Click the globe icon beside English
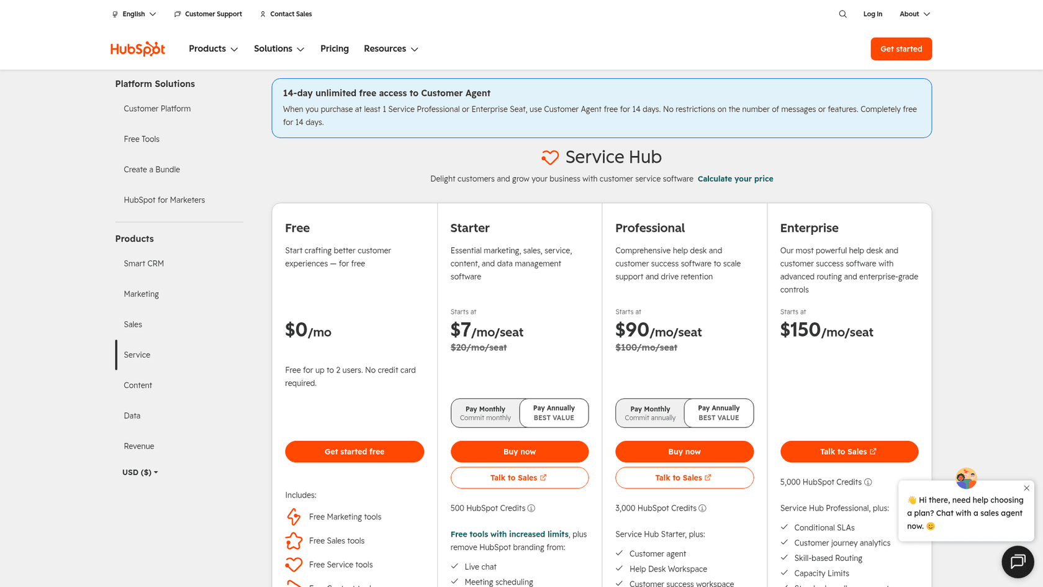 [115, 14]
